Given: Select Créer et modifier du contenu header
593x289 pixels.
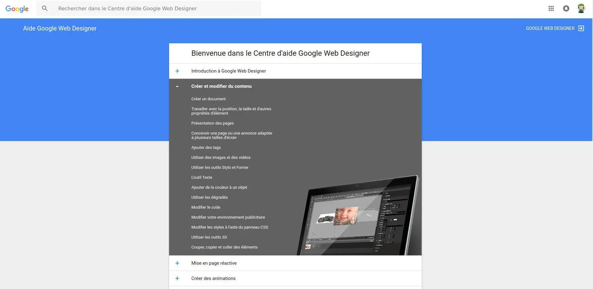Looking at the screenshot, I should pyautogui.click(x=221, y=86).
